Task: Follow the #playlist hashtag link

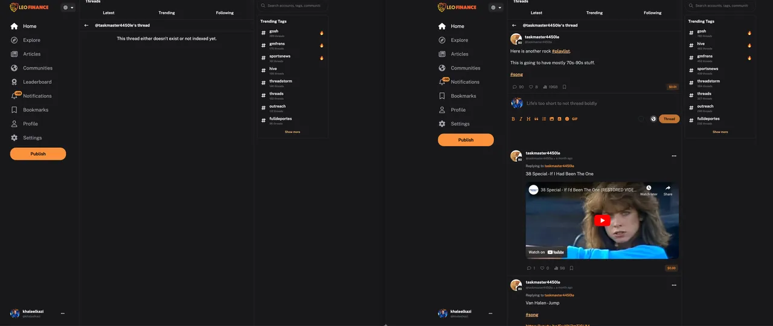Action: pos(561,51)
